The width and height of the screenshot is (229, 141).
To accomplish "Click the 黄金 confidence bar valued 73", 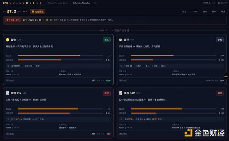I will pyautogui.click(x=60, y=55).
